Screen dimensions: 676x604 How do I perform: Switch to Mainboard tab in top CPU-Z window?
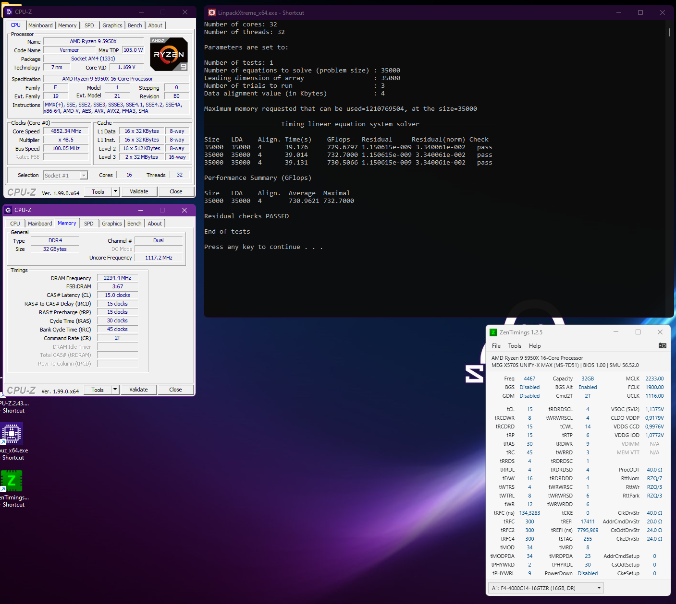coord(40,25)
